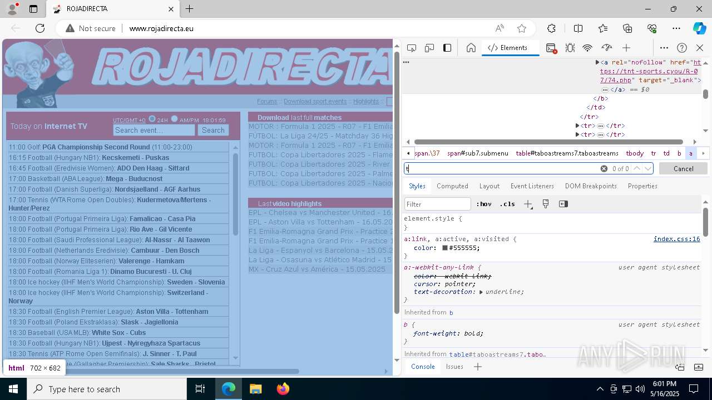Viewport: 712px width, 400px height.
Task: Open the Forums link
Action: click(x=267, y=101)
